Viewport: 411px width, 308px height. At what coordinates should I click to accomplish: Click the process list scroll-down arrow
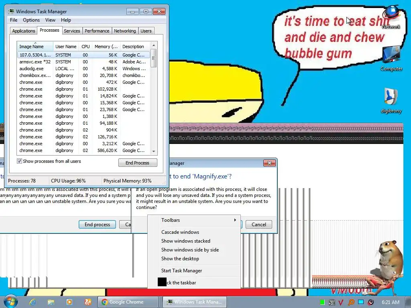point(154,151)
